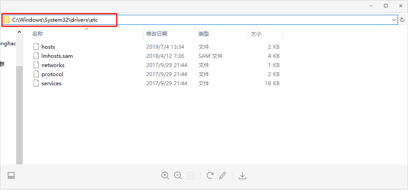The width and height of the screenshot is (408, 190).
Task: Expand the address bar history dropdown
Action: (x=394, y=20)
